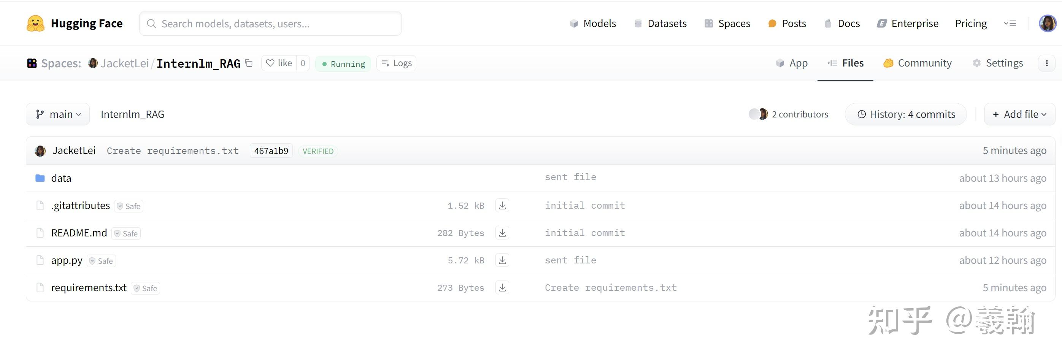The width and height of the screenshot is (1062, 363).
Task: Open the Settings tab gear icon
Action: coord(977,63)
